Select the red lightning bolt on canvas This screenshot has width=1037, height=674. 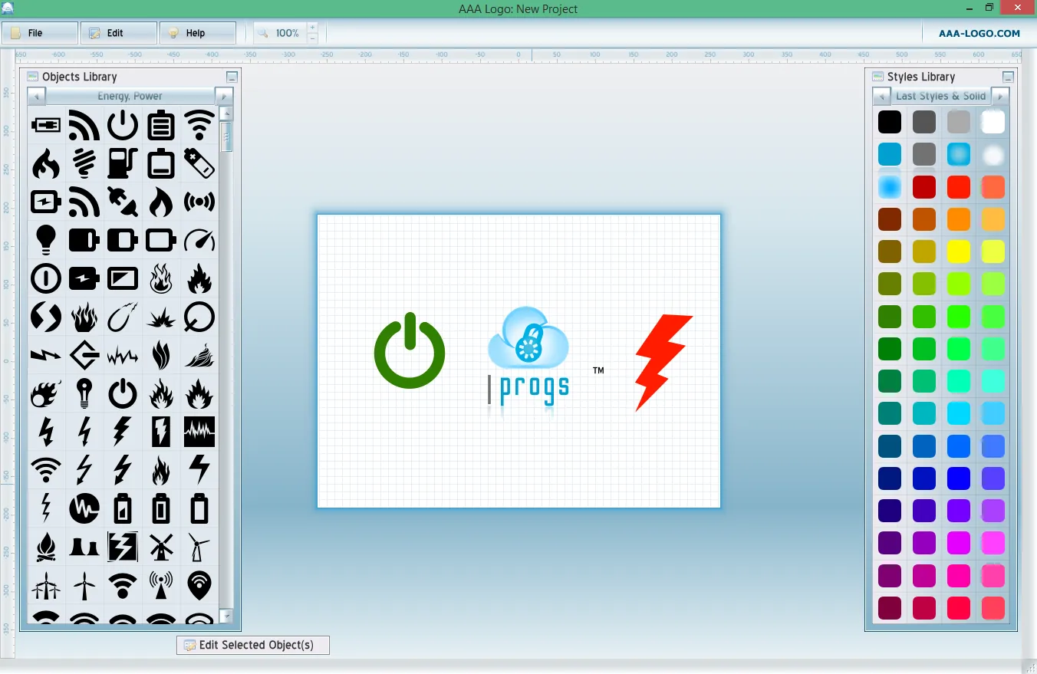click(x=663, y=362)
